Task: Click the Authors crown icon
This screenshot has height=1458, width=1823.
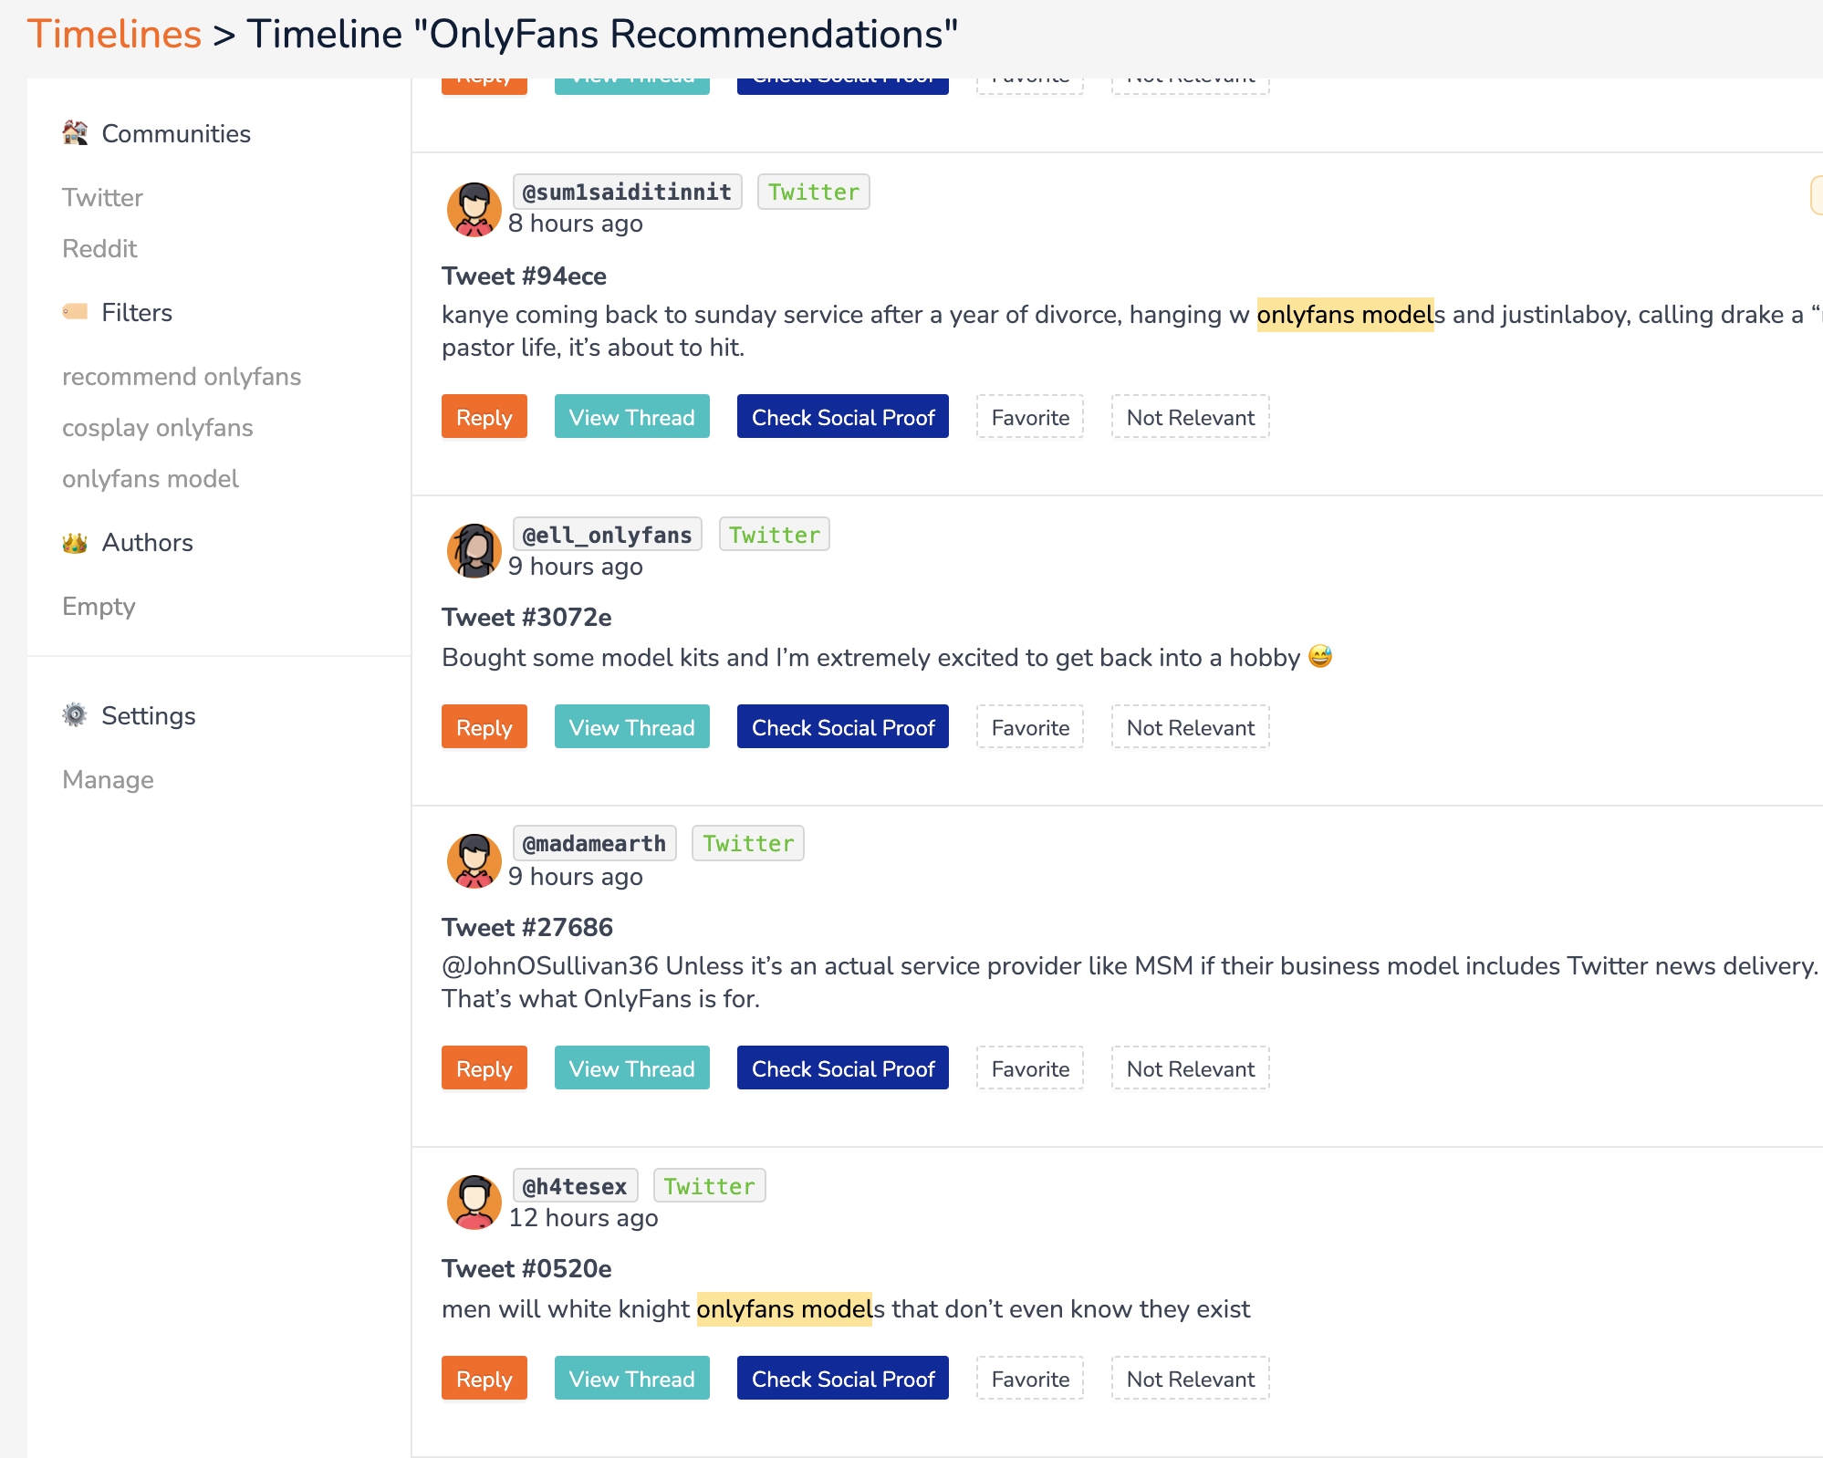Action: click(75, 543)
